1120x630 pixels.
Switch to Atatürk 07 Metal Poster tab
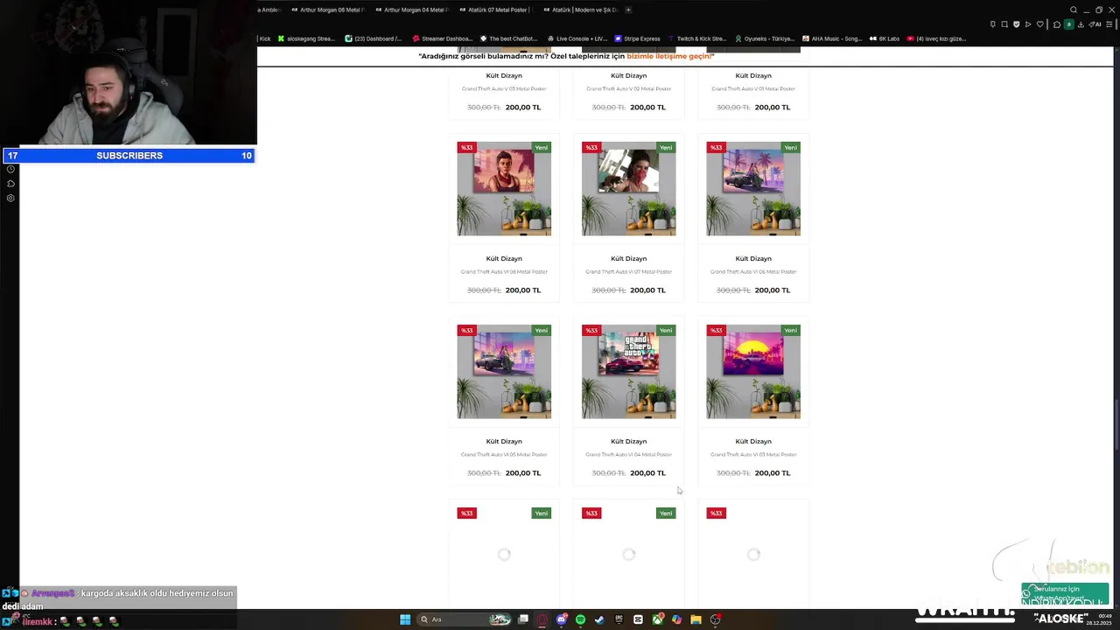point(495,10)
